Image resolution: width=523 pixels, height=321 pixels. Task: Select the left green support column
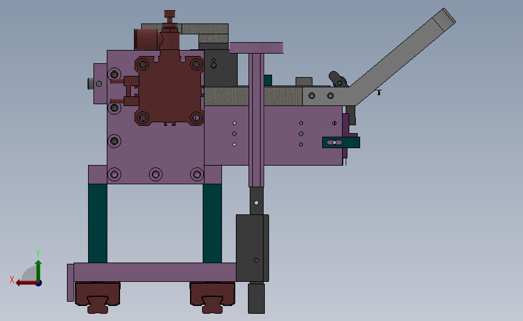98,223
